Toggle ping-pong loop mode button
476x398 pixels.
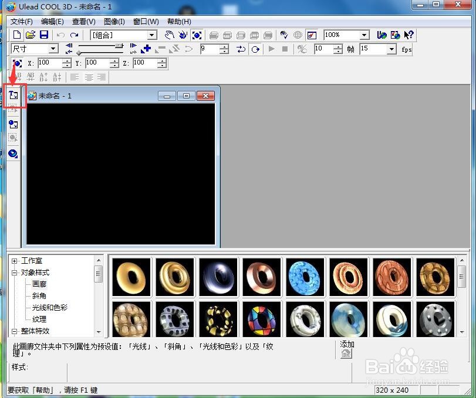tap(241, 49)
